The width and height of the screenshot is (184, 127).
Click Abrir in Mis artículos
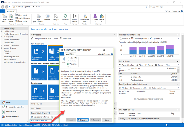pos(140,65)
